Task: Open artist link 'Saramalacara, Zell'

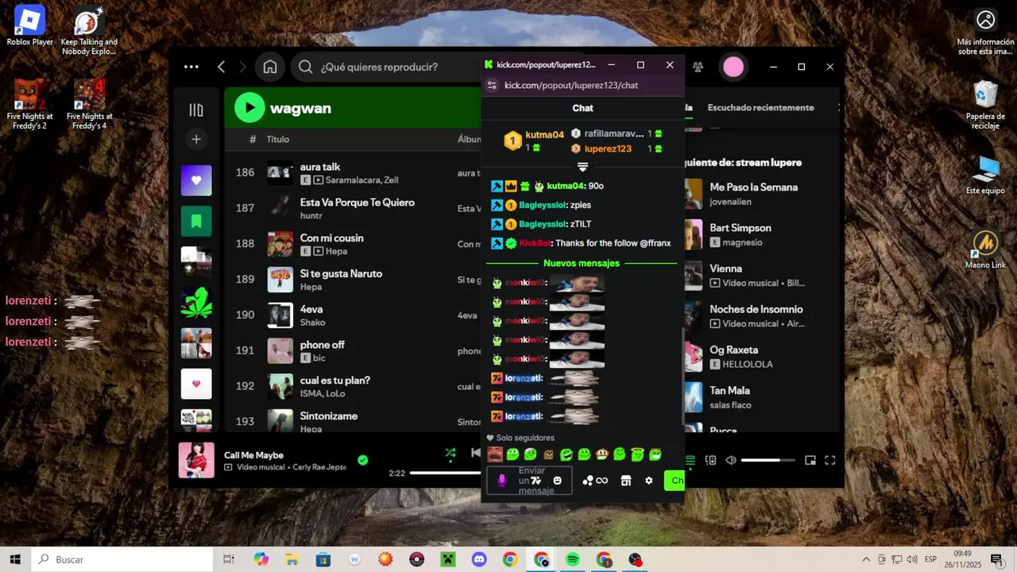Action: [362, 180]
